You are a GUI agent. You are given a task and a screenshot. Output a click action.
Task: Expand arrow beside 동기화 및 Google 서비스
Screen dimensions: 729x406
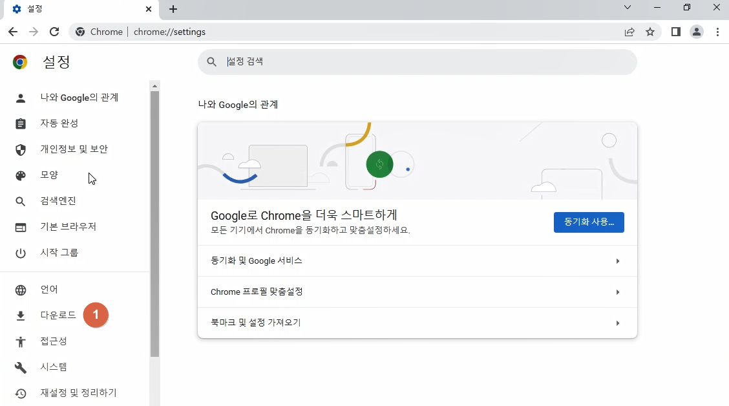point(617,261)
